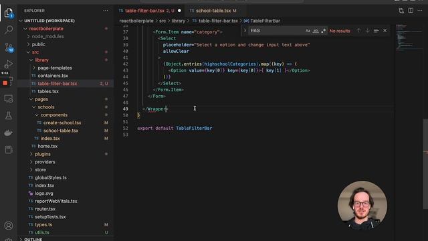Open the Source Control view
Image resolution: width=428 pixels, height=241 pixels.
tap(9, 47)
